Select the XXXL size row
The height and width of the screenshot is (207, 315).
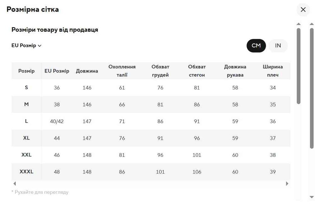(x=26, y=172)
